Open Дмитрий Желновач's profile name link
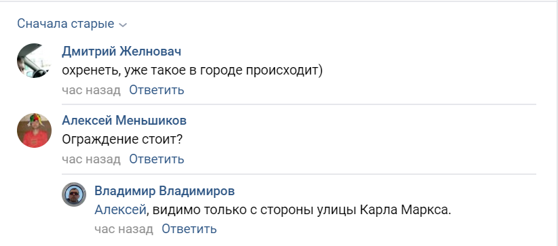 tap(122, 52)
